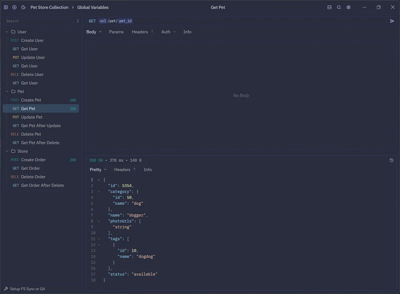Screen dimensions: 400x294
Task: Select the Create Pet request
Action: click(x=41, y=100)
